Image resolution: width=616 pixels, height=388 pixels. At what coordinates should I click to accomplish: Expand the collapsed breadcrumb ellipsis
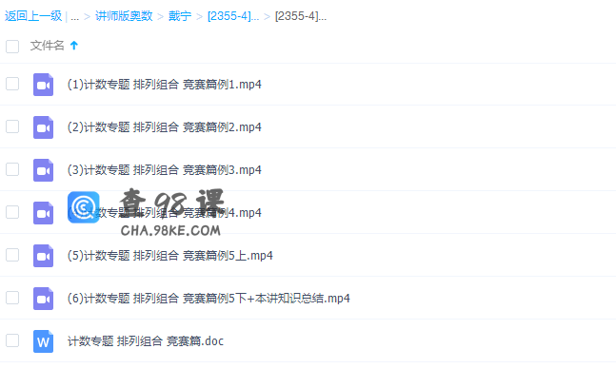click(x=75, y=16)
